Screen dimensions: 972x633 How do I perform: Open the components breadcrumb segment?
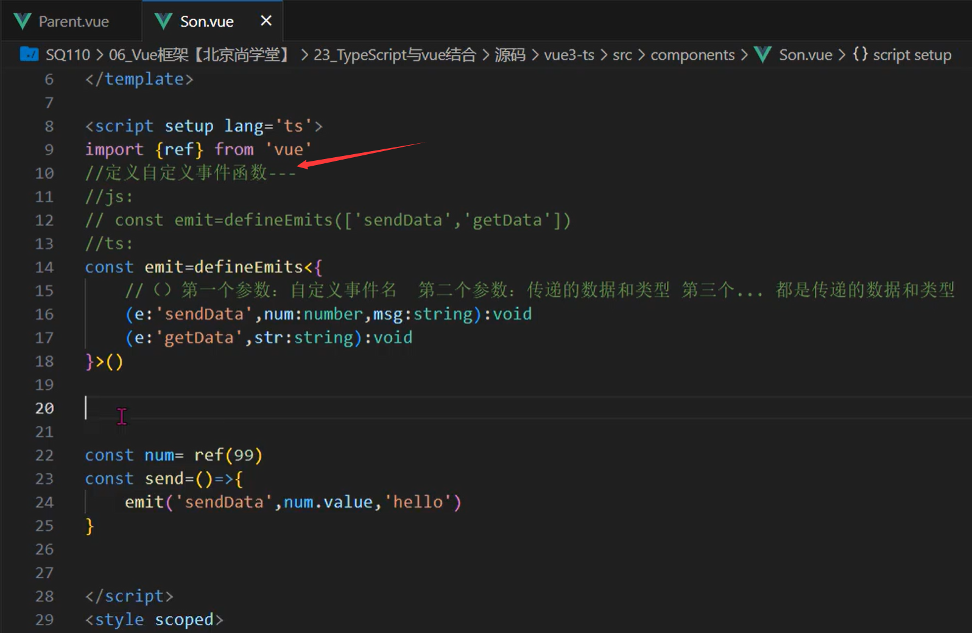pos(692,55)
